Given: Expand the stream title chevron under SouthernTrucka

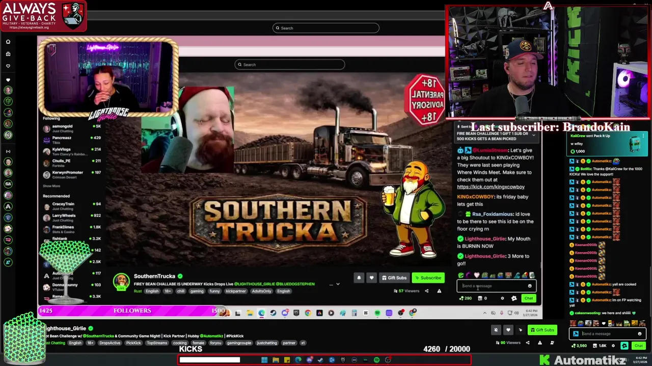Looking at the screenshot, I should [x=338, y=284].
